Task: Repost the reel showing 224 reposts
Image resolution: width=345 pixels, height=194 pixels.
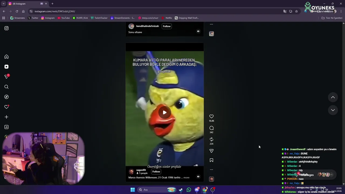Action: [211, 139]
